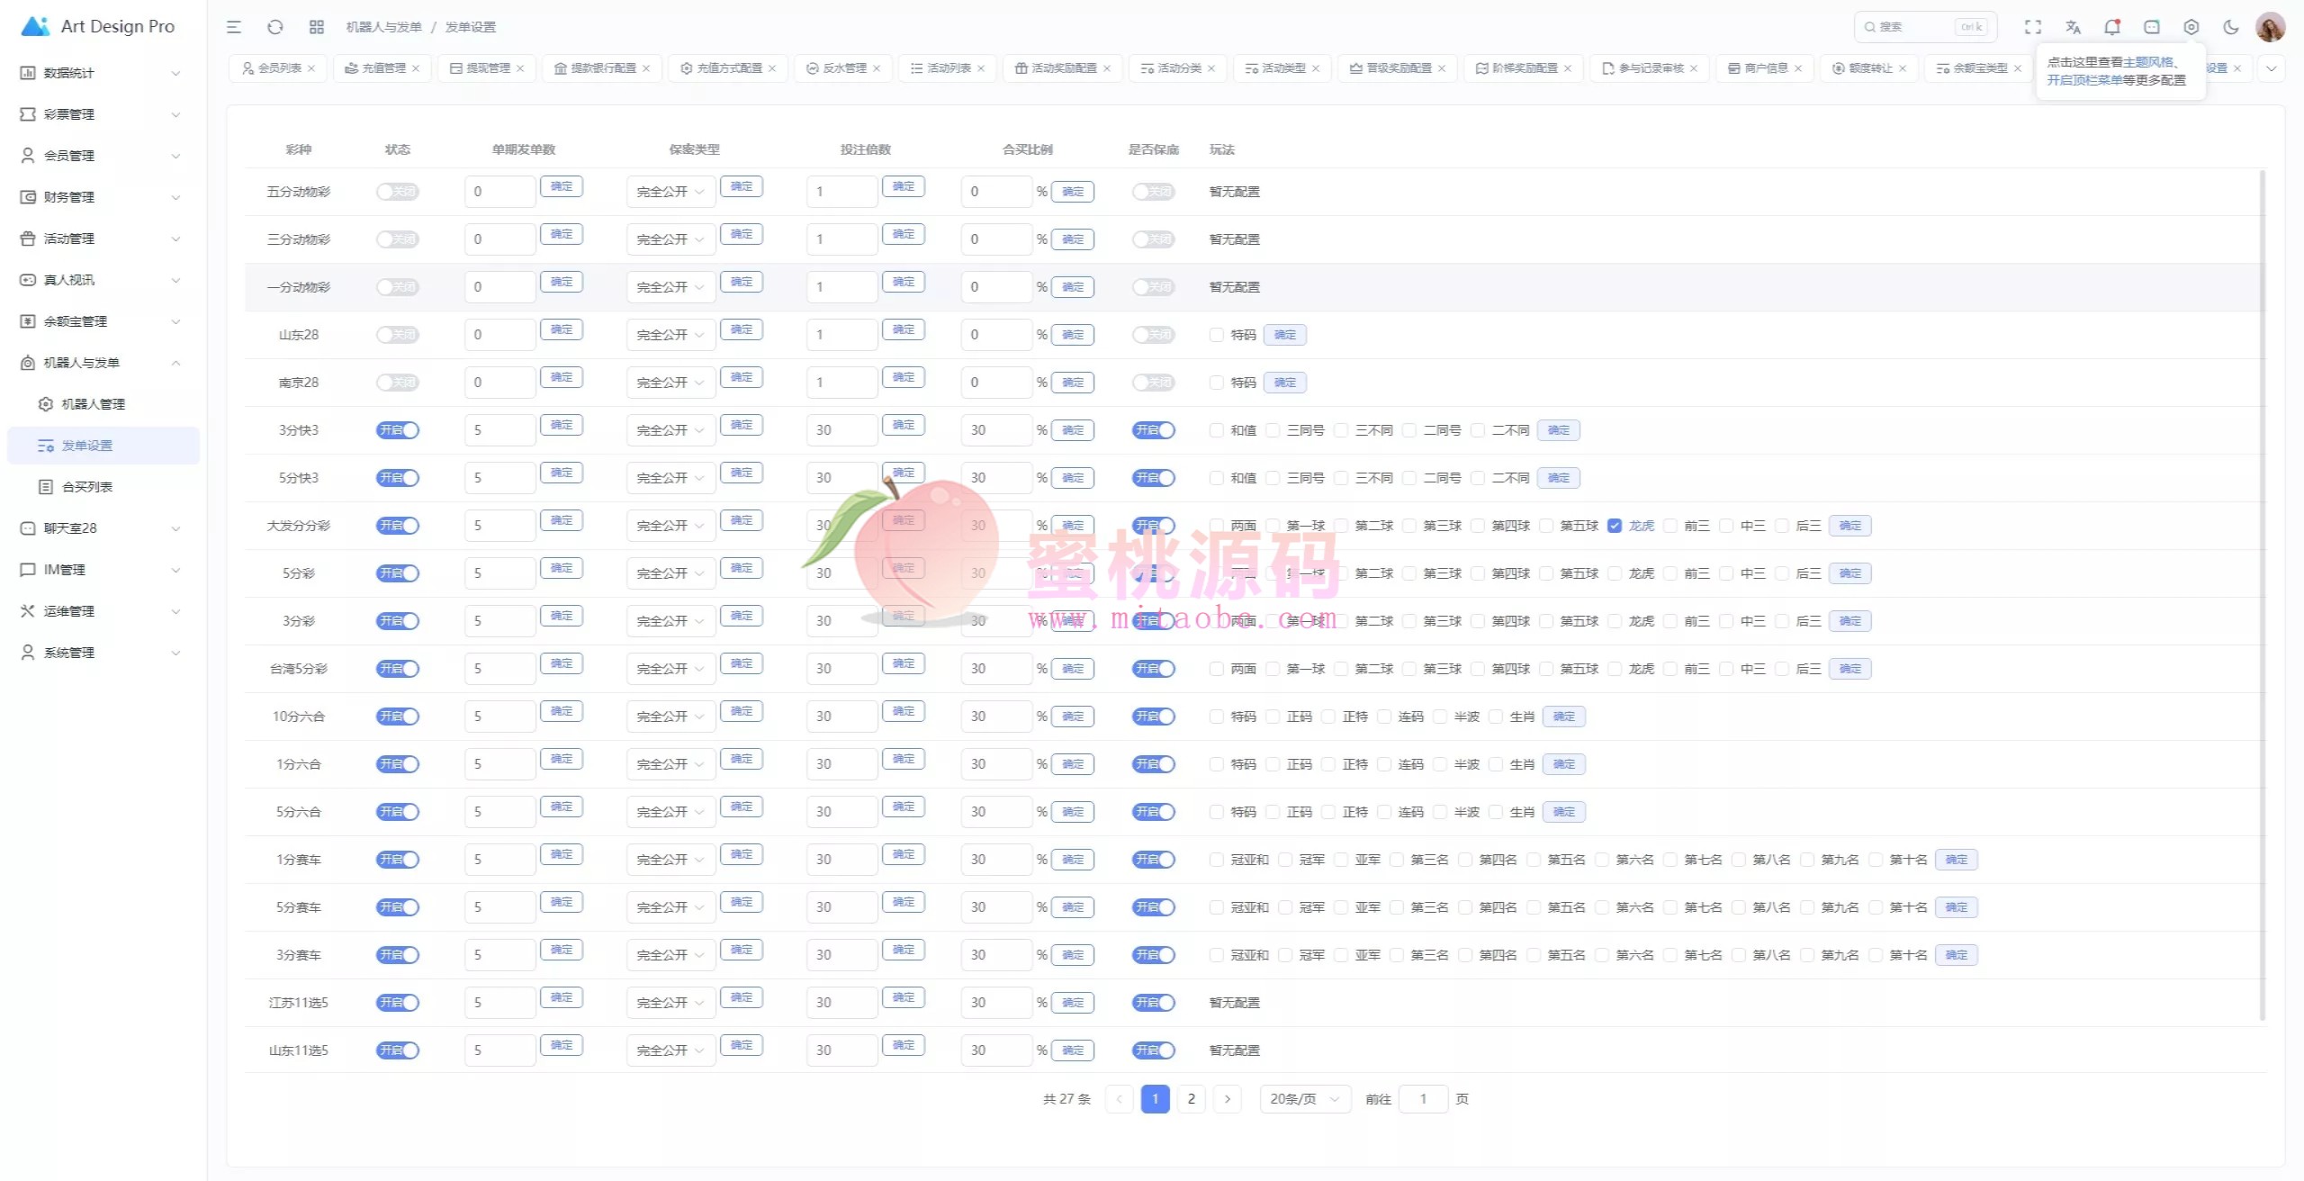Enable 是否保底 switch for 五分动物彩

pyautogui.click(x=1153, y=192)
